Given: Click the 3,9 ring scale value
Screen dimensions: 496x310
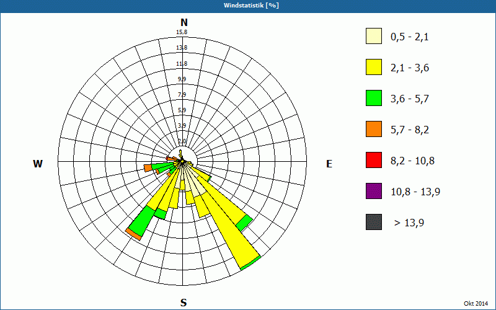Looking at the screenshot, I should click(182, 126).
